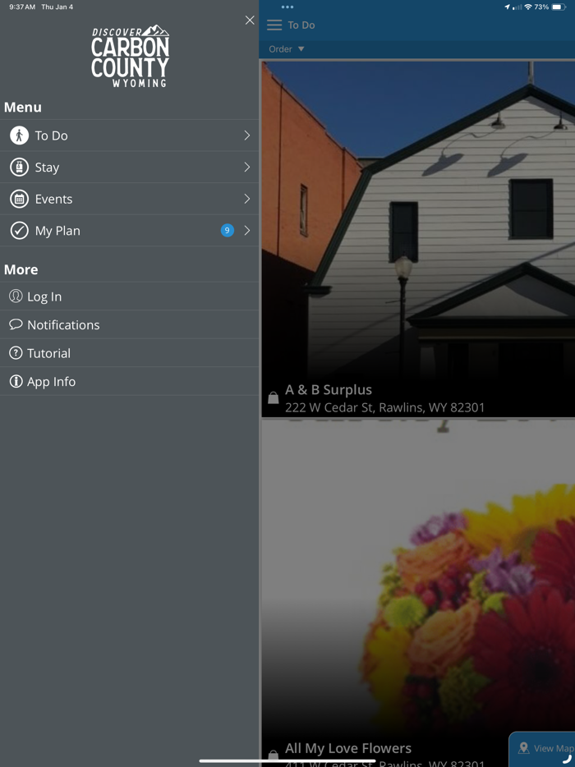
Task: Tap the Discover Carbon County Wyoming logo
Action: pyautogui.click(x=130, y=57)
